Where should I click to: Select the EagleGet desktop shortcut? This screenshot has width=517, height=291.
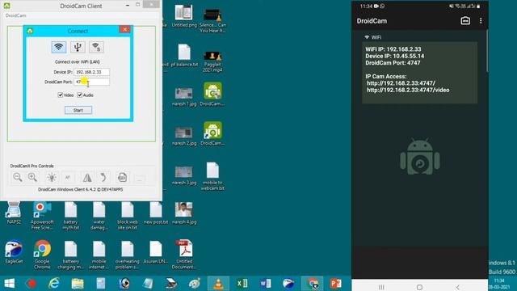coord(14,252)
